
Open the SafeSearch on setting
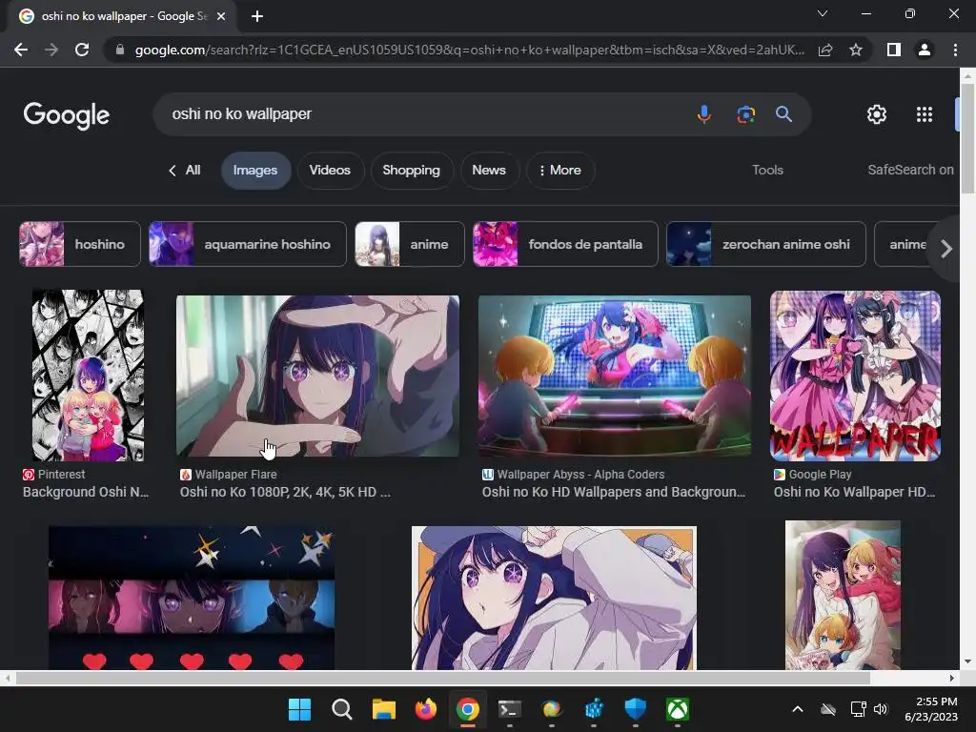[910, 170]
